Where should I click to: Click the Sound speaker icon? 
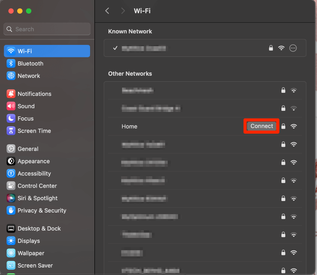click(11, 106)
